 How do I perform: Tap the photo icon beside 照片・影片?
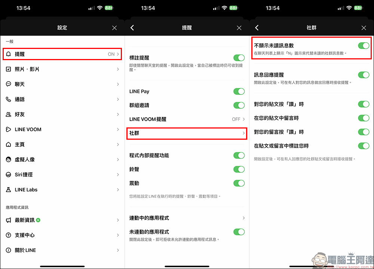click(x=9, y=69)
